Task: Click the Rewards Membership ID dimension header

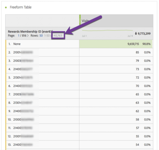Action: tap(30, 31)
